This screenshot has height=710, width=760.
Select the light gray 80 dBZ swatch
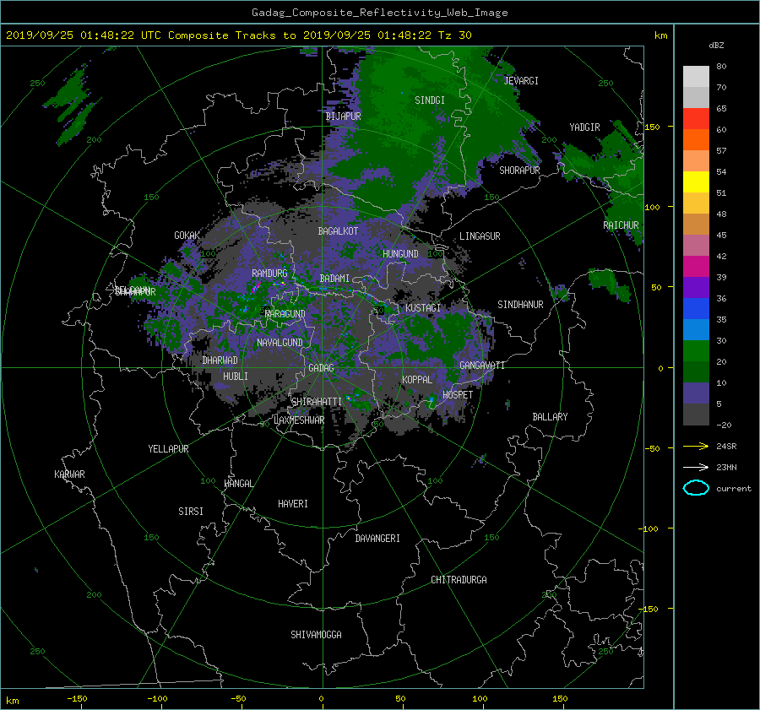point(696,77)
